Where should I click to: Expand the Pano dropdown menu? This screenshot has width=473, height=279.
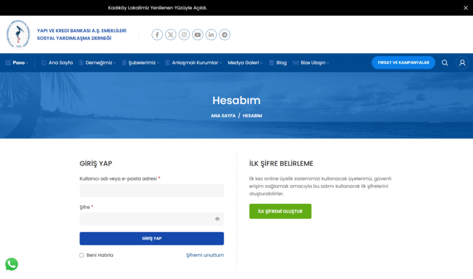click(17, 63)
